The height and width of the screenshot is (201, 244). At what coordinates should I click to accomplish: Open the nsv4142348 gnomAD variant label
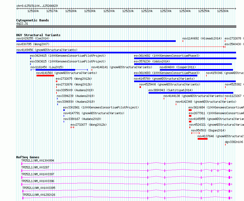(x=206, y=102)
